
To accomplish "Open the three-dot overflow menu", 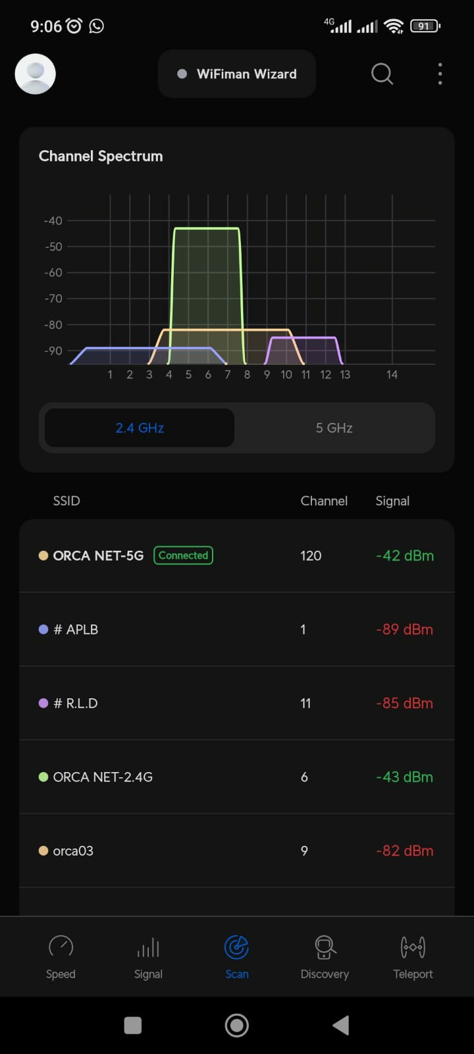I will pos(440,74).
